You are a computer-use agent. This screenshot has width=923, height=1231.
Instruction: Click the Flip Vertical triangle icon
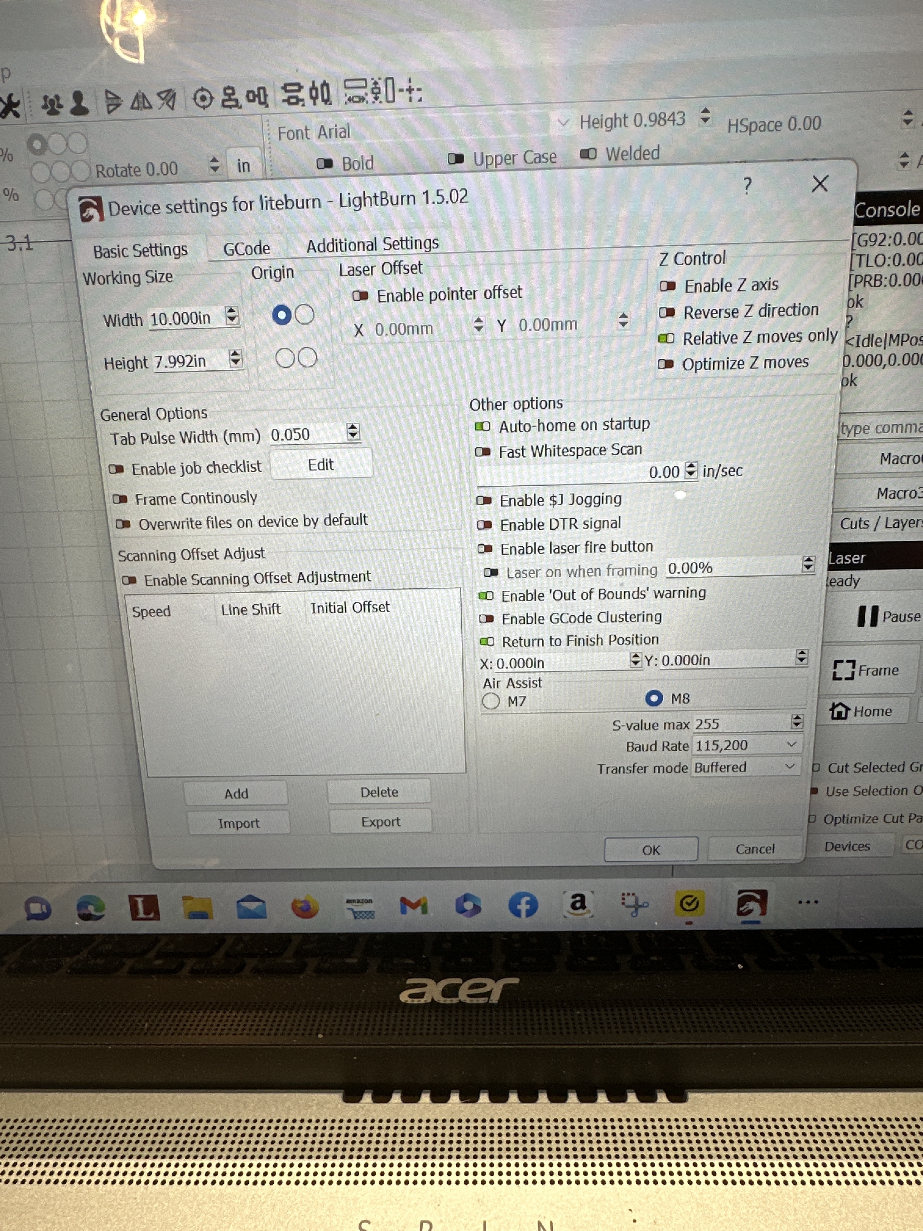point(114,102)
